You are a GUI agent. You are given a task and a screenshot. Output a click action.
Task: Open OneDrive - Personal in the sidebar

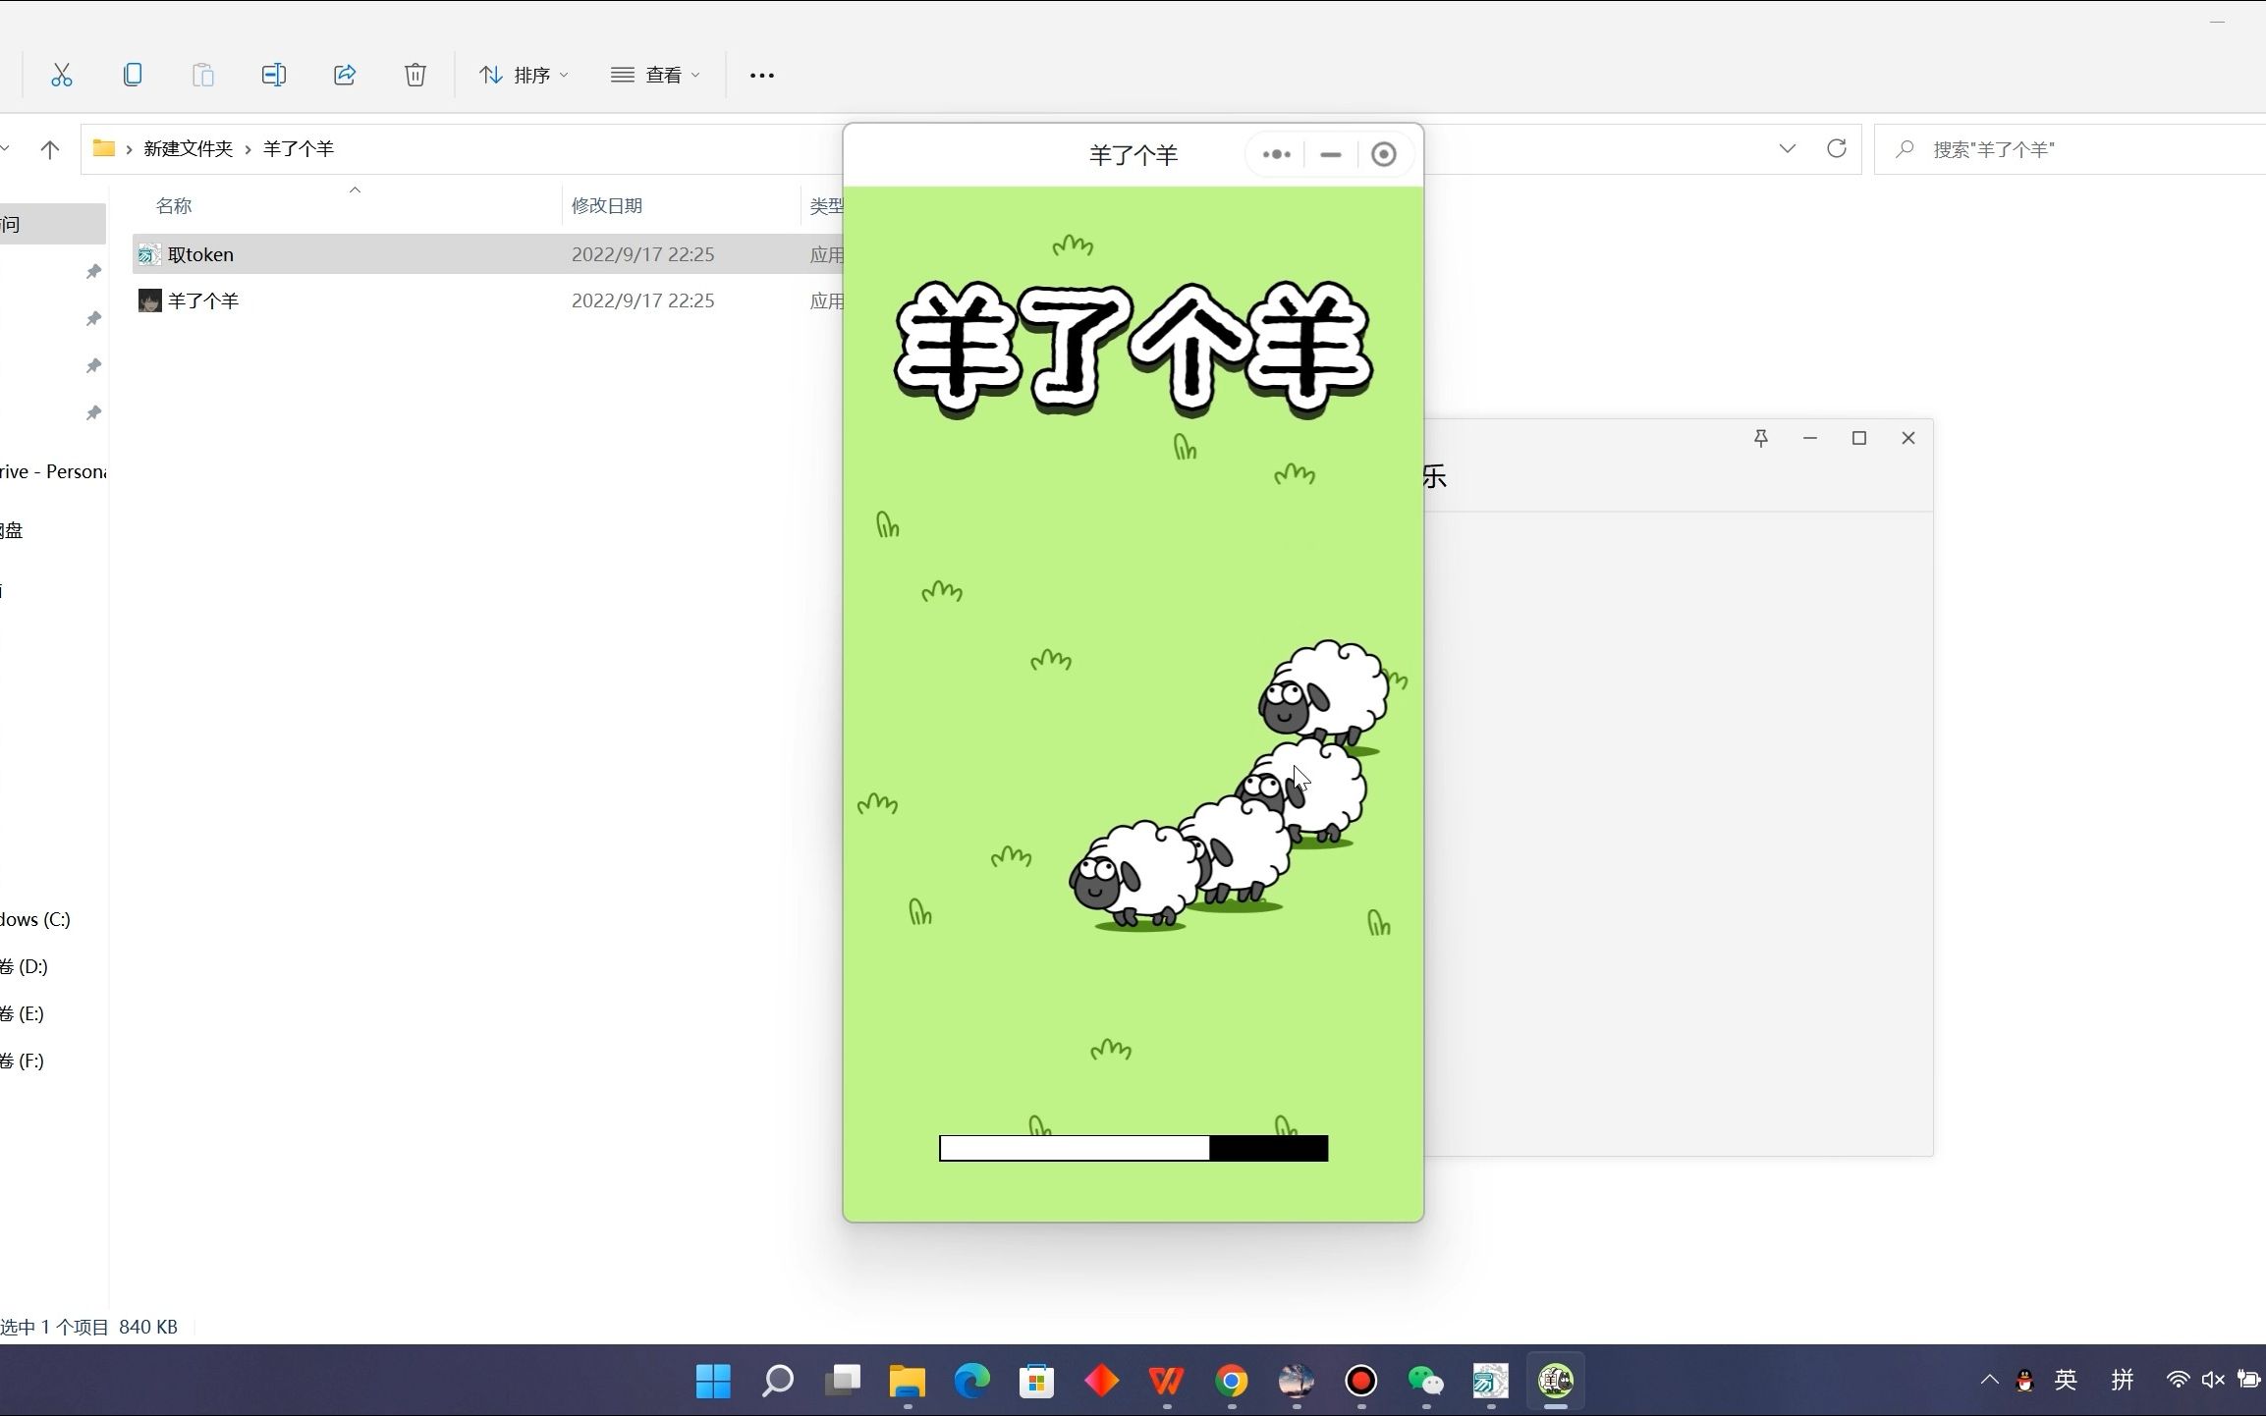click(53, 471)
